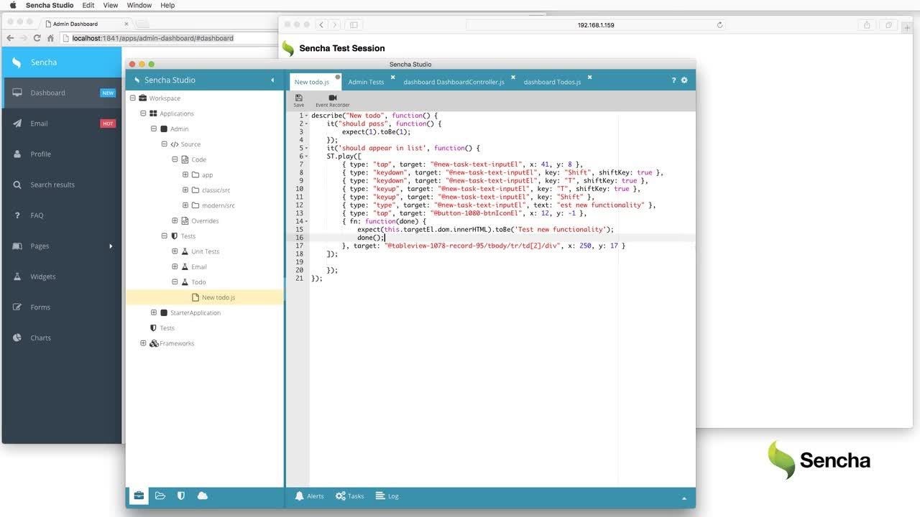The height and width of the screenshot is (517, 920).
Task: Collapse the Admin tree node
Action: tap(154, 129)
